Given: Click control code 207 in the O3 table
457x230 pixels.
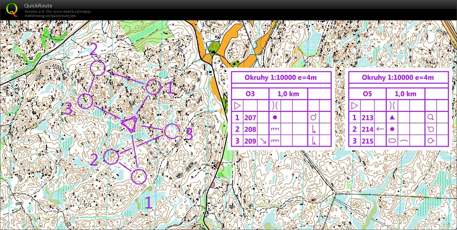Looking at the screenshot, I should click(x=250, y=118).
